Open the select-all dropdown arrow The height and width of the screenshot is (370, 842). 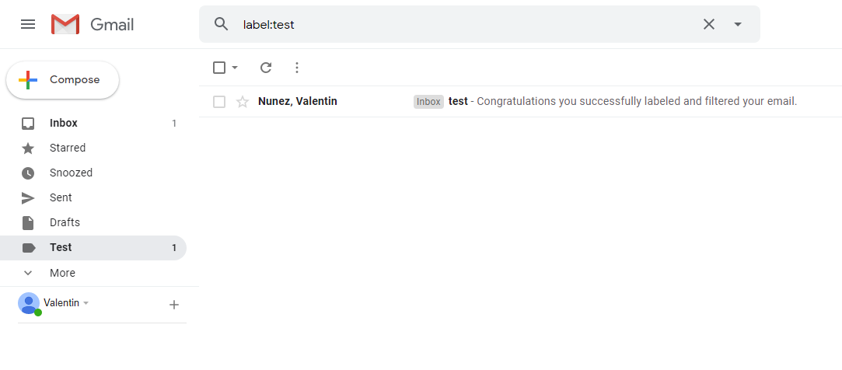coord(235,68)
